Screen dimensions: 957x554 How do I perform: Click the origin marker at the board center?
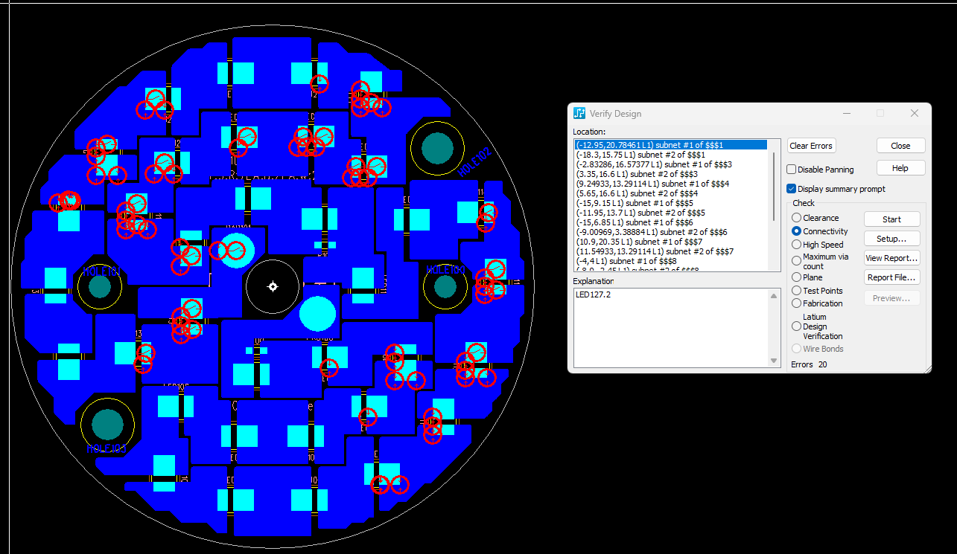273,286
